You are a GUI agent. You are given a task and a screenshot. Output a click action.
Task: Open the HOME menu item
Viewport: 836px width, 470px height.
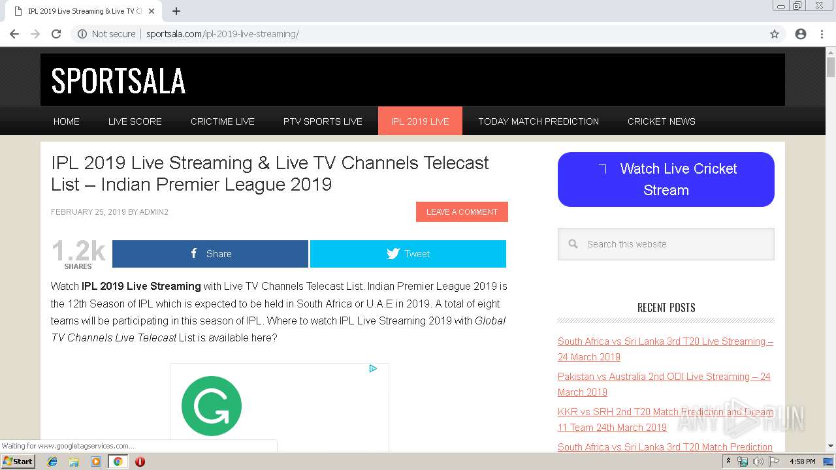click(x=67, y=121)
